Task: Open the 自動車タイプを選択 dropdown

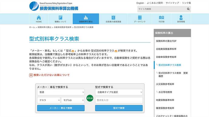Action: 119,92
